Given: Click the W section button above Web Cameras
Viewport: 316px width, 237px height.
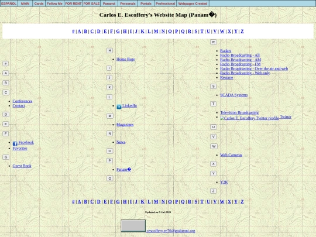Looking at the screenshot, I should pyautogui.click(x=214, y=146).
